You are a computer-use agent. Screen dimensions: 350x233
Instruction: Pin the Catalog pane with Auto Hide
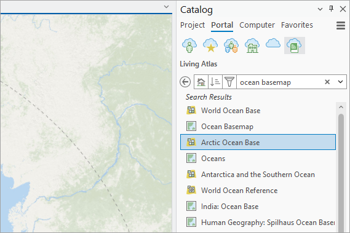click(332, 9)
